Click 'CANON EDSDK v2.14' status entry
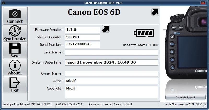The image size is (209, 110). click(x=69, y=104)
